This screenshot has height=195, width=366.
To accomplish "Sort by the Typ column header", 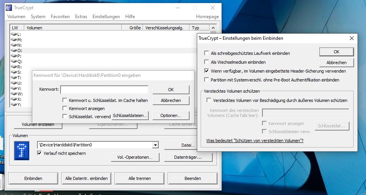I will click(x=199, y=28).
